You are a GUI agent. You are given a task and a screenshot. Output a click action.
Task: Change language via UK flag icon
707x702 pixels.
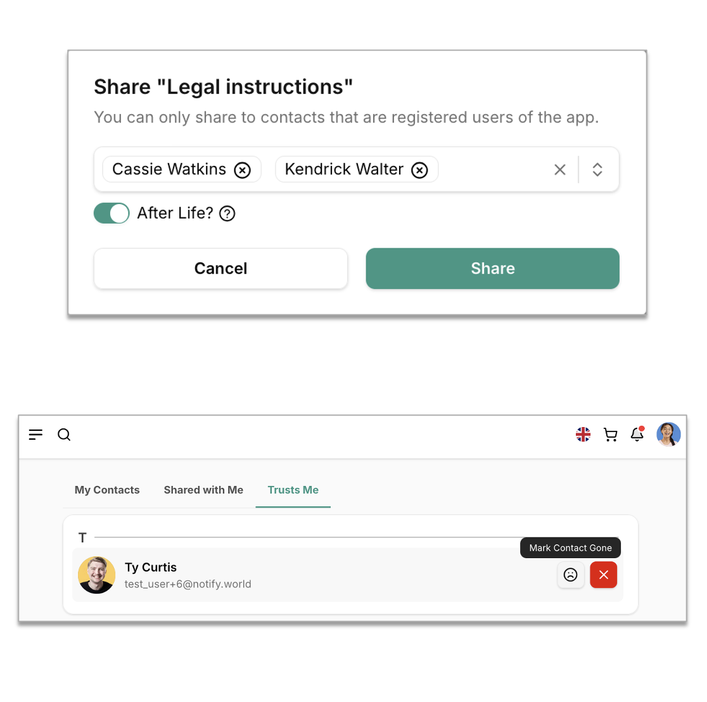(583, 435)
